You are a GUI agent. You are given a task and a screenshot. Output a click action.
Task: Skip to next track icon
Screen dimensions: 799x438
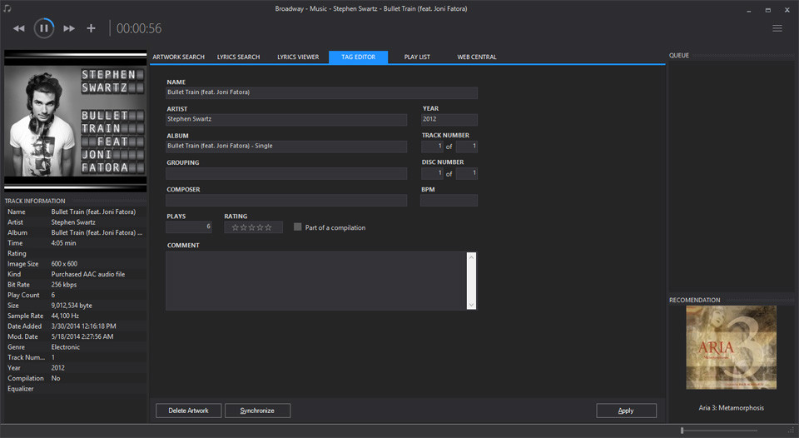click(x=69, y=28)
